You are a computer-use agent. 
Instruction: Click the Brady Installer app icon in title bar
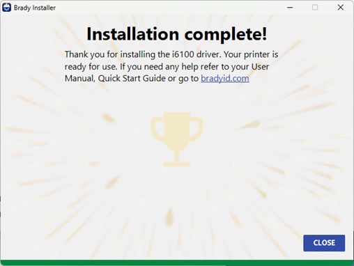[6, 8]
